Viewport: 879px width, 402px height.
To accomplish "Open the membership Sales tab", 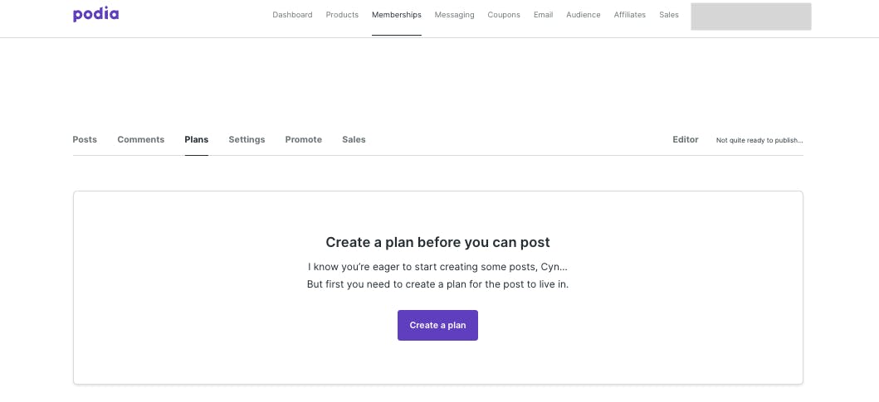I will coord(354,139).
